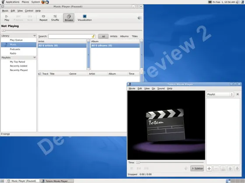Remove selected item from Totem playlist

[x=216, y=169]
